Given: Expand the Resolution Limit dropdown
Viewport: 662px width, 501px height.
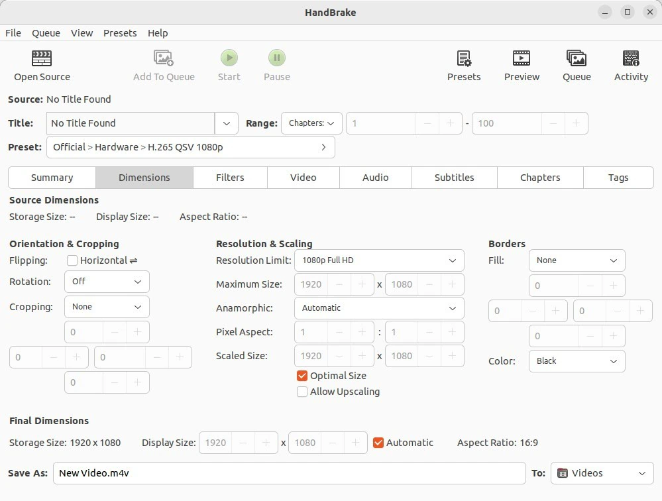Looking at the screenshot, I should [x=379, y=260].
